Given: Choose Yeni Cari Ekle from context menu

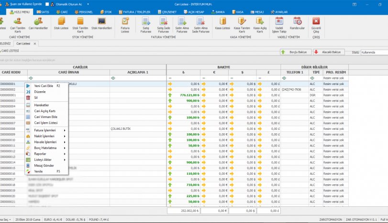Looking at the screenshot, I should click(x=46, y=85).
